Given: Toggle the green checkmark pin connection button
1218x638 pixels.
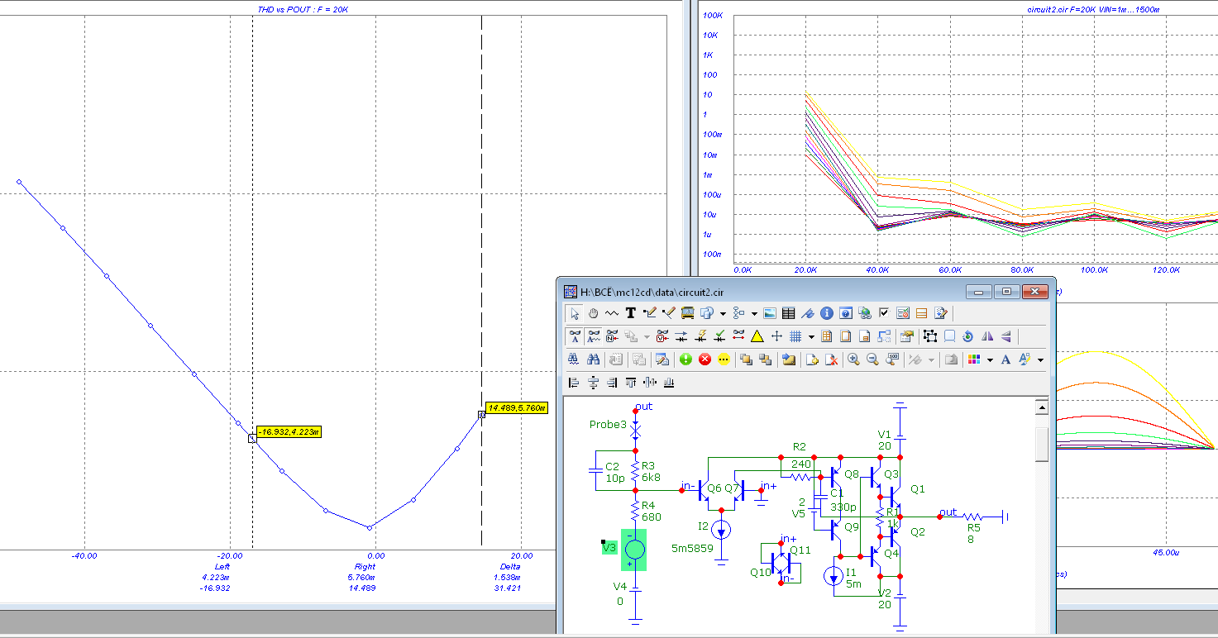Looking at the screenshot, I should (x=719, y=336).
